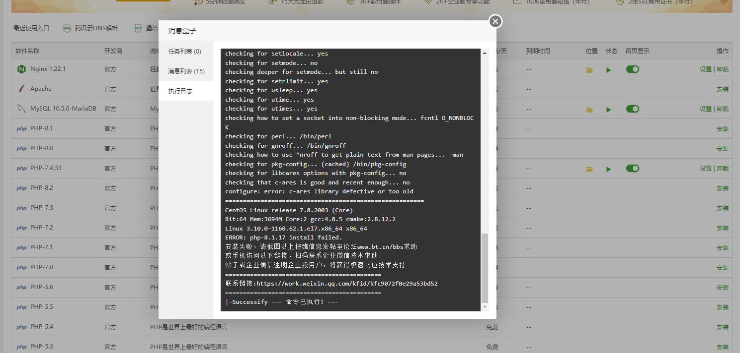Viewport: 740px width, 353px height.
Task: Click 卸载 for MySQL row
Action: click(x=723, y=109)
